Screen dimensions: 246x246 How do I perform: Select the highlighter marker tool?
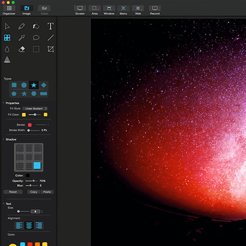36,26
